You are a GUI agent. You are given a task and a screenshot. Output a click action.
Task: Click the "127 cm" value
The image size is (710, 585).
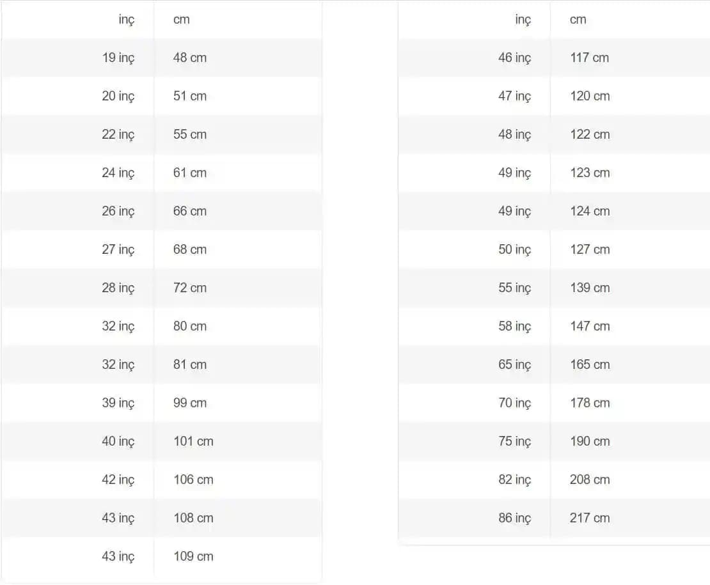[x=590, y=249]
